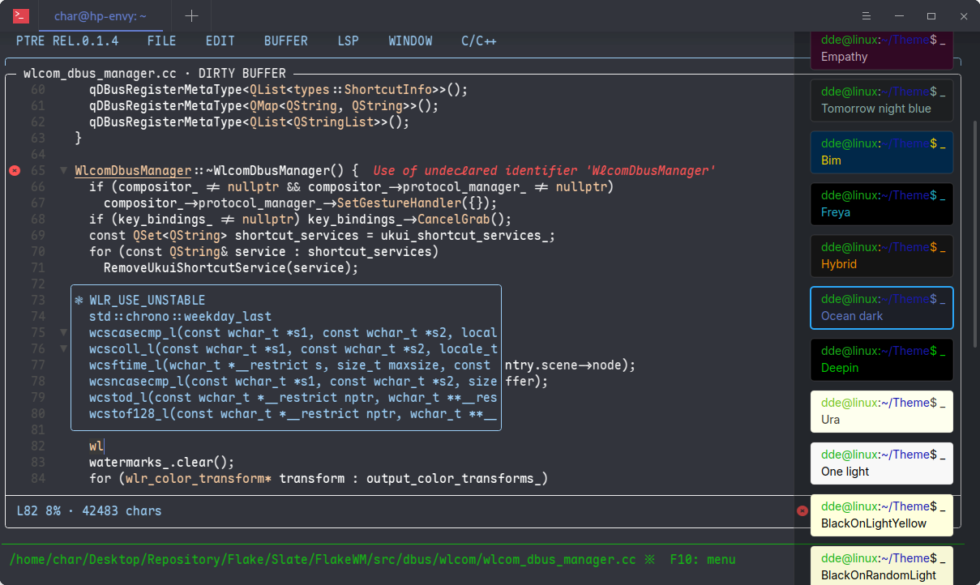980x585 pixels.
Task: Collapse the fold triangle at line 76
Action: click(x=63, y=349)
